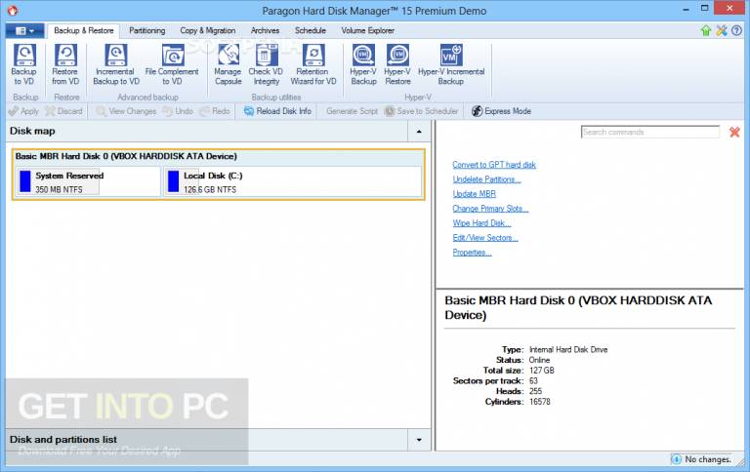Collapse the Disk map panel
Screen dimensions: 750x472
tap(419, 132)
